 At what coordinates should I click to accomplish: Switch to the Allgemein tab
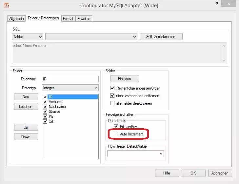click(17, 19)
